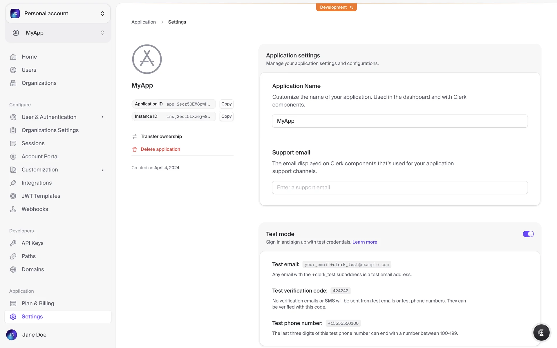Click the API Keys key icon
Image resolution: width=557 pixels, height=348 pixels.
coord(13,243)
